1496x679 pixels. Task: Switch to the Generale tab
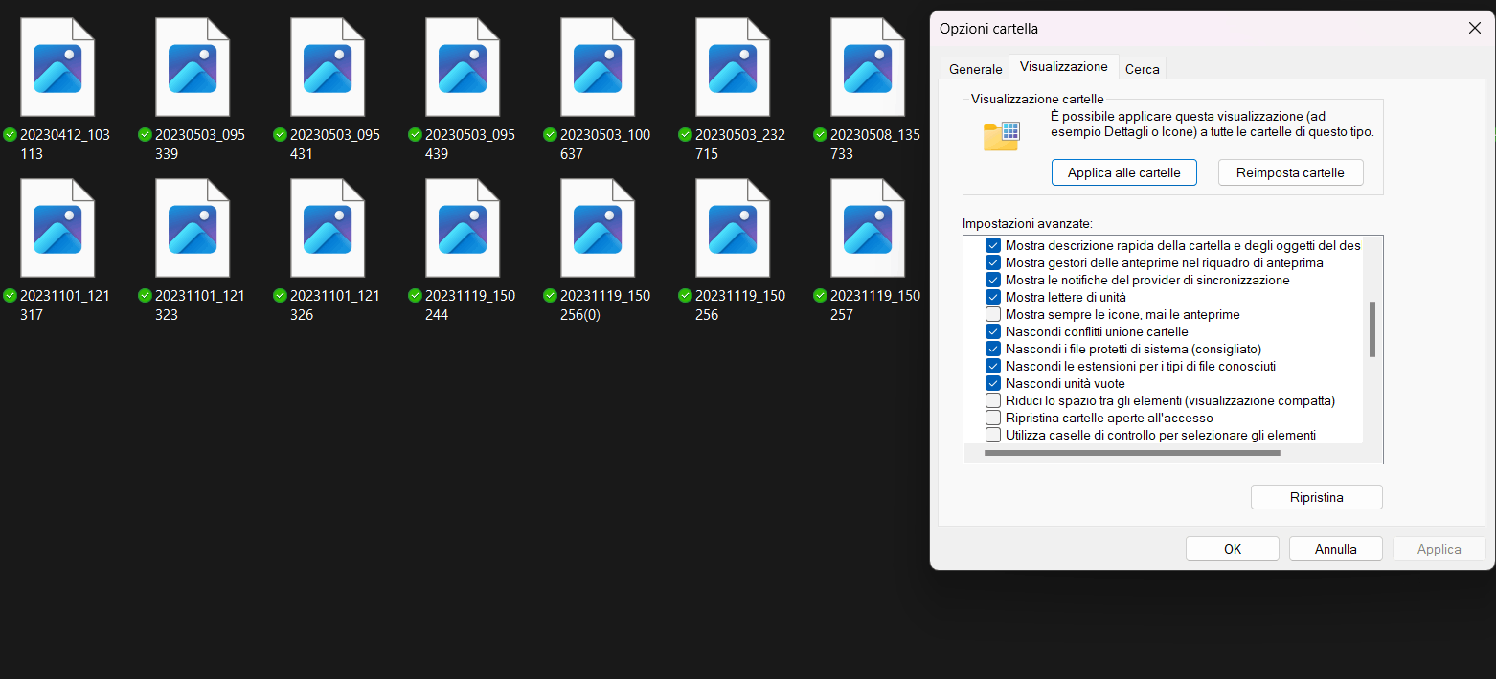tap(975, 69)
